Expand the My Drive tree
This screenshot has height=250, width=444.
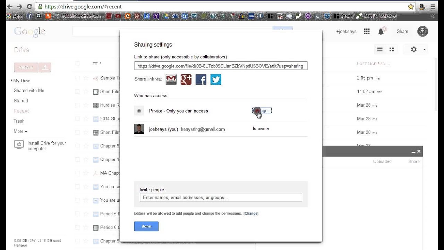pos(12,81)
